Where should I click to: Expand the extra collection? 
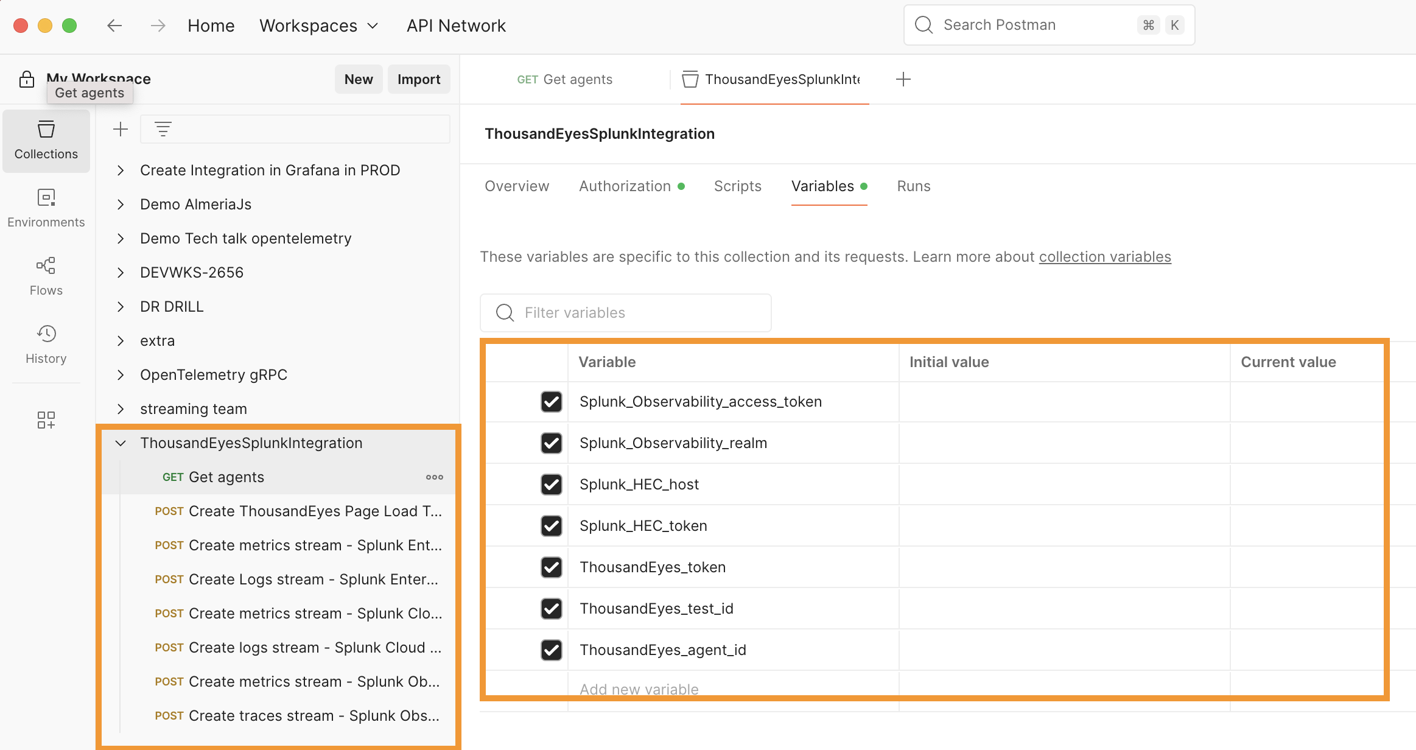tap(121, 341)
